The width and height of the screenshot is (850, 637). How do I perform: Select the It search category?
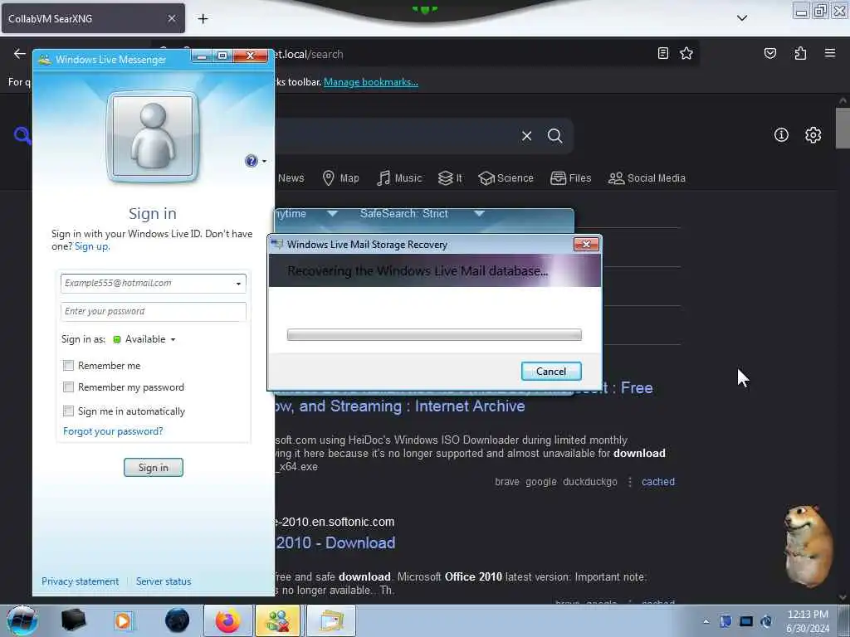point(450,178)
